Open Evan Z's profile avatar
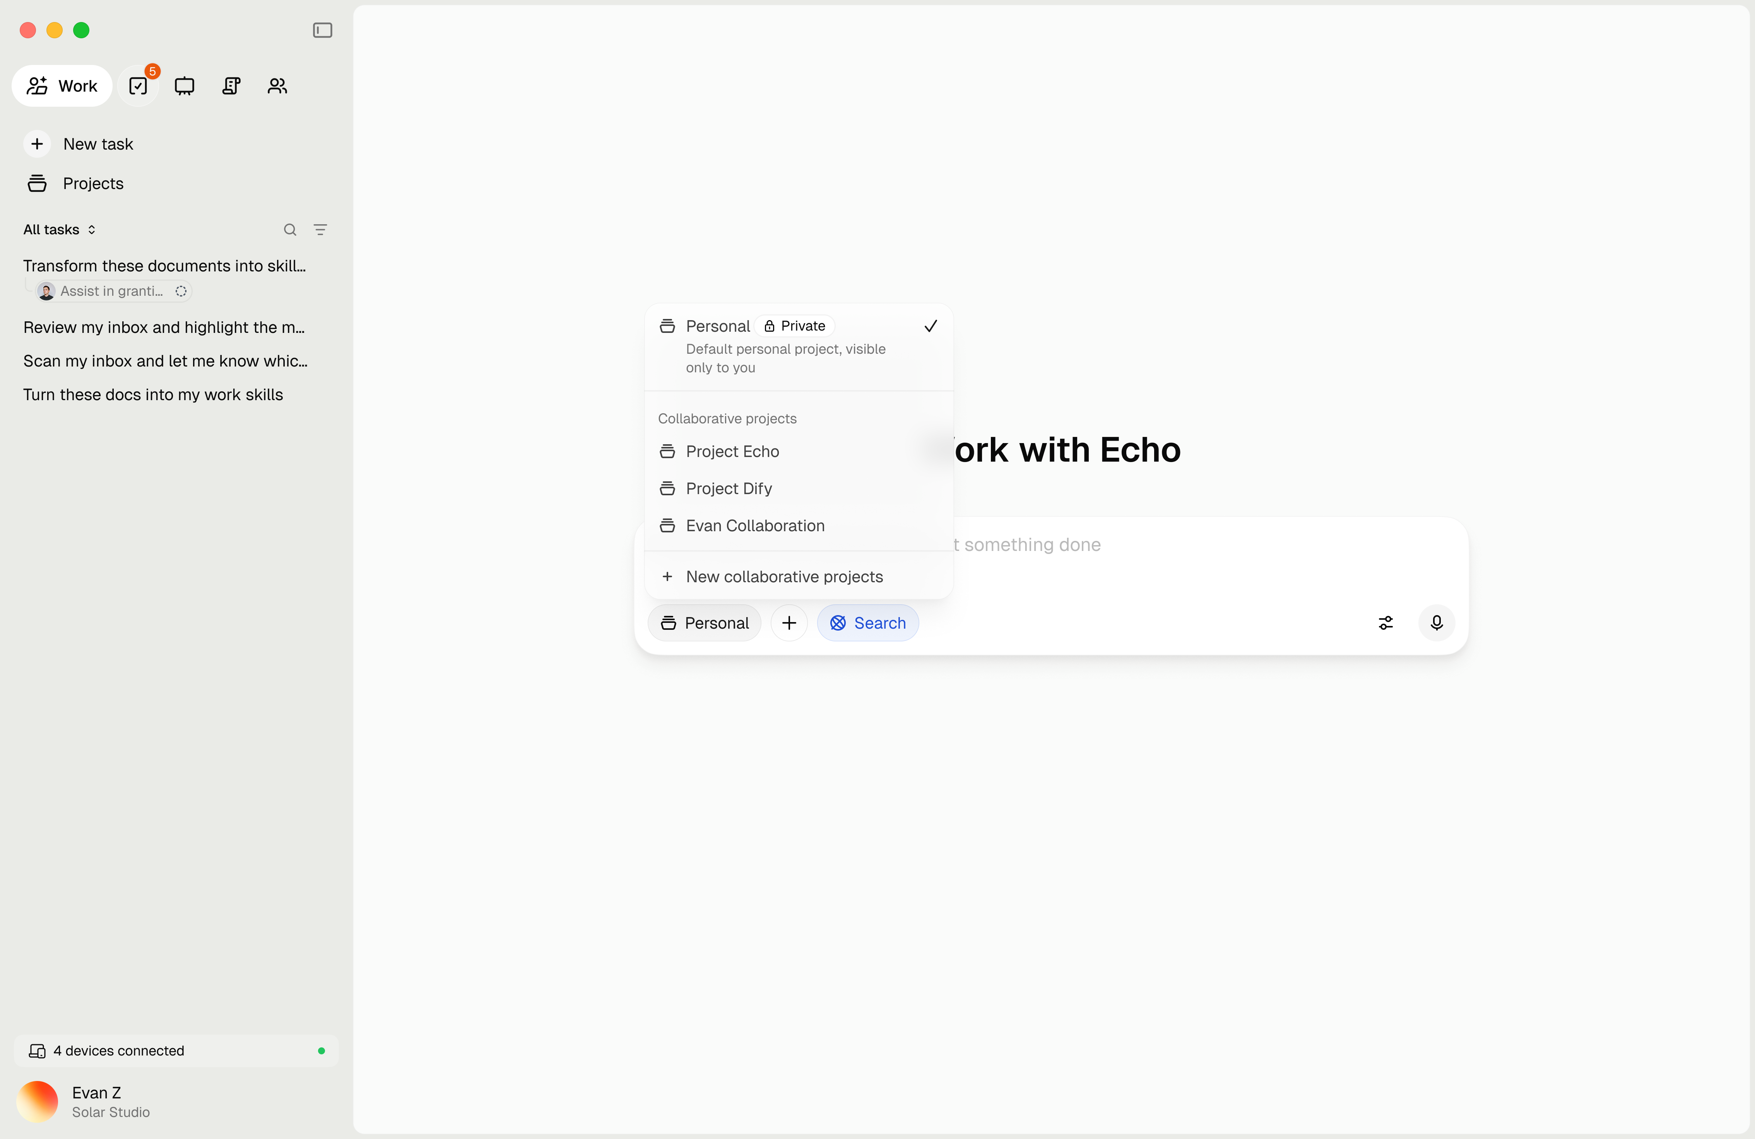Viewport: 1755px width, 1139px height. pos(37,1101)
